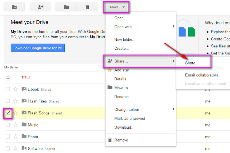Select Create... menu item
Image resolution: width=230 pixels, height=153 pixels.
[141, 48]
